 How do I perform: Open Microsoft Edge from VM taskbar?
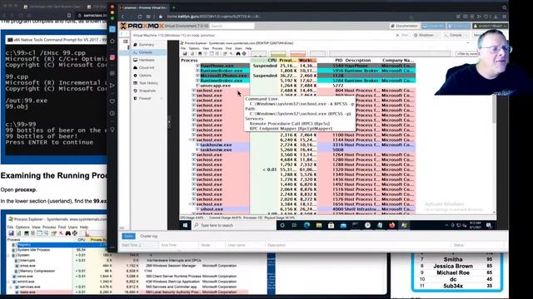(x=306, y=225)
